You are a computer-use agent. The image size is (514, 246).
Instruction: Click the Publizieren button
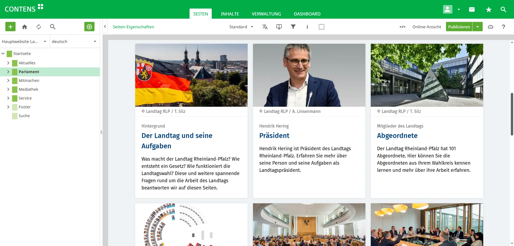(459, 27)
